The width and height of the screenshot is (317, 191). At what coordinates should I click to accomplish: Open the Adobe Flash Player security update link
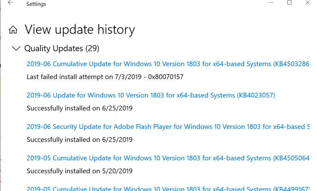(167, 127)
